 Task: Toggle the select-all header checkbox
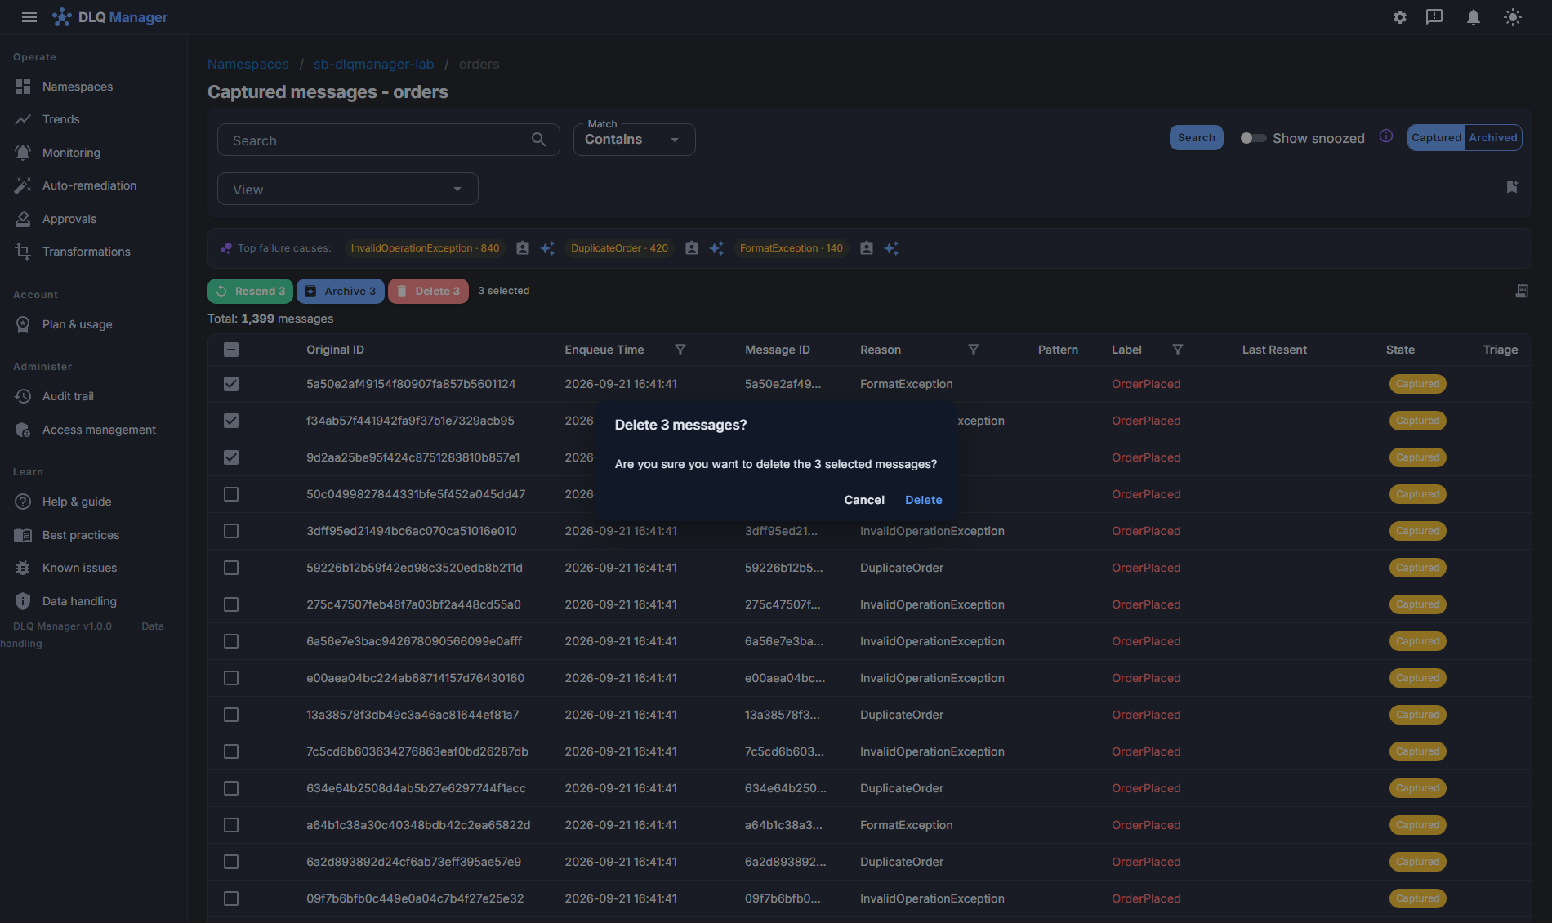coord(231,350)
